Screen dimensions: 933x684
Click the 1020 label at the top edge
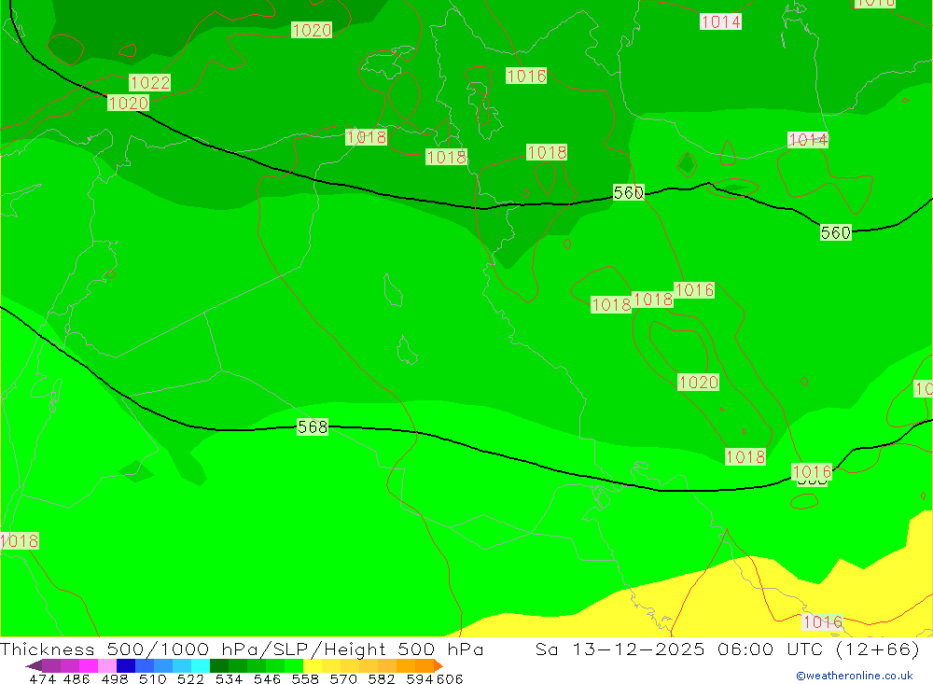click(x=312, y=30)
